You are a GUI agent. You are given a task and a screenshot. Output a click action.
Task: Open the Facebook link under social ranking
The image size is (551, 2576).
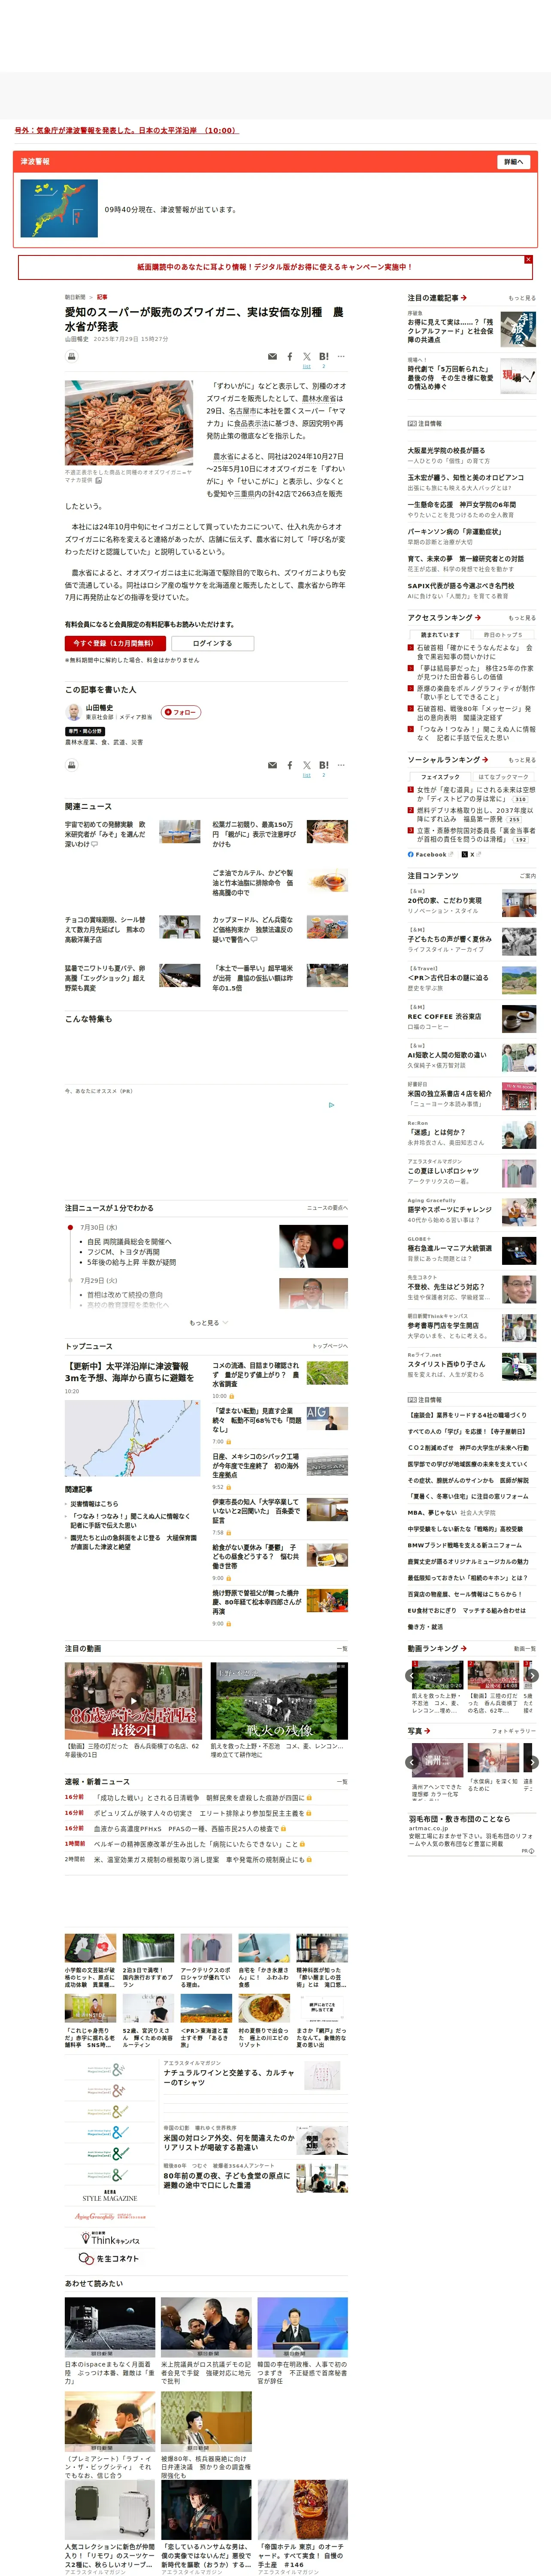pyautogui.click(x=430, y=855)
